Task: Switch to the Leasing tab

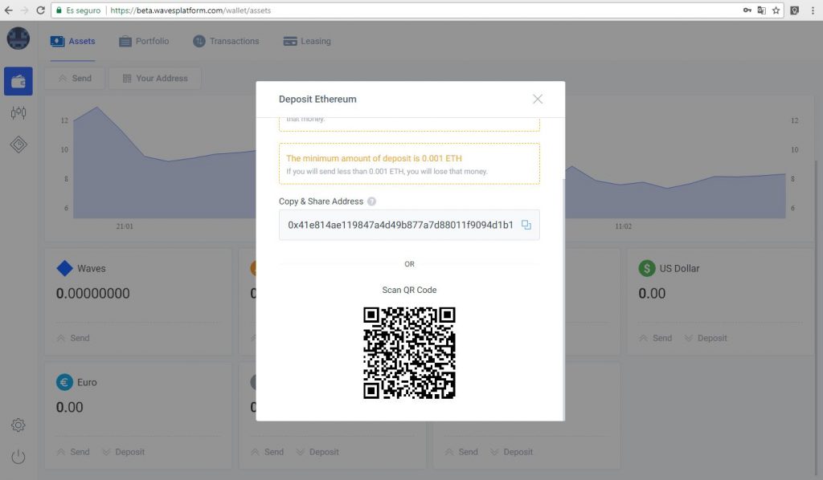Action: coord(307,42)
